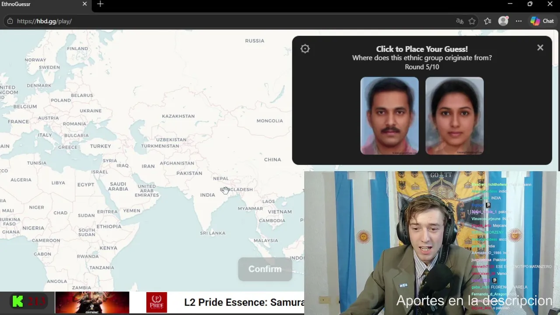This screenshot has width=560, height=315.
Task: Place guess on UKRAINE label
Action: tap(91, 111)
